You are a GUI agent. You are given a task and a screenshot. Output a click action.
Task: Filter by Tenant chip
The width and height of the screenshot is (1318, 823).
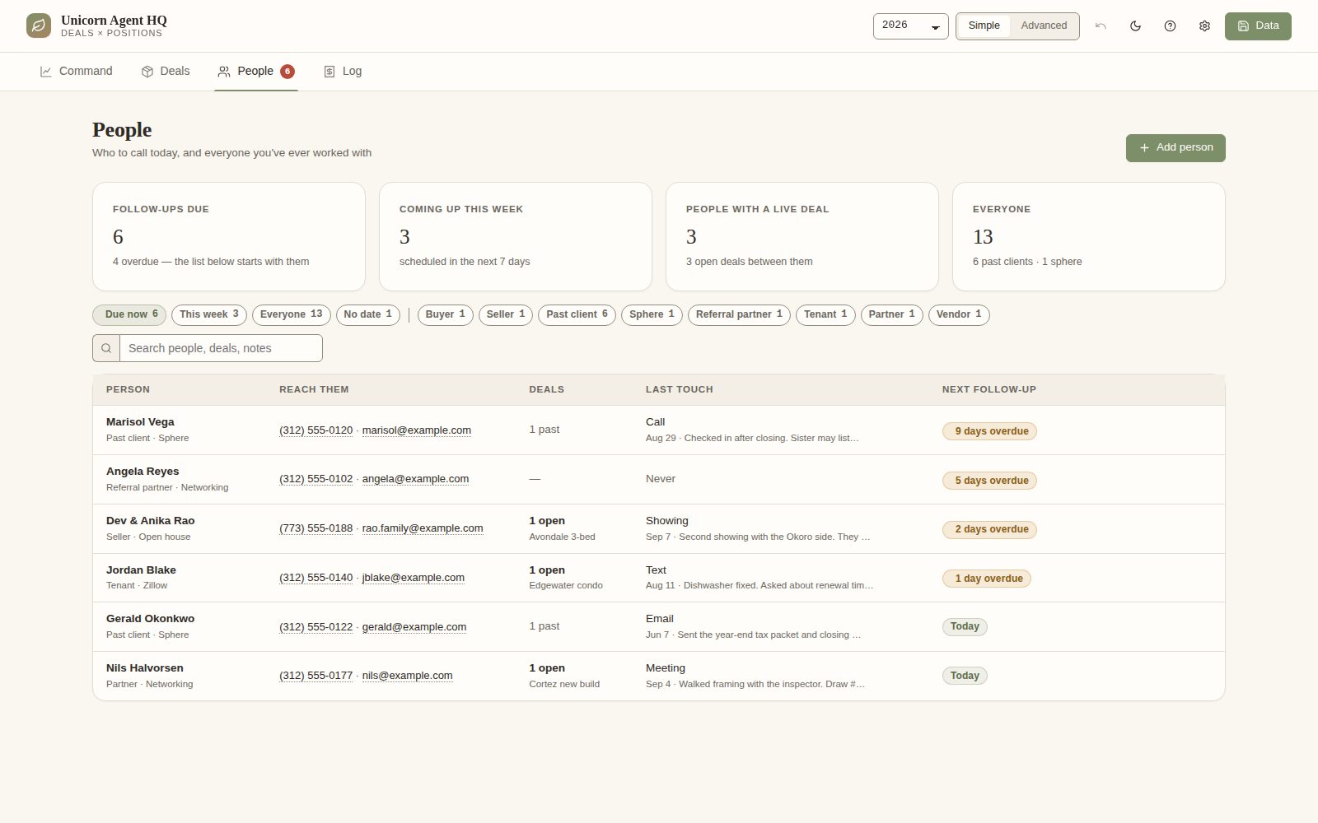825,314
